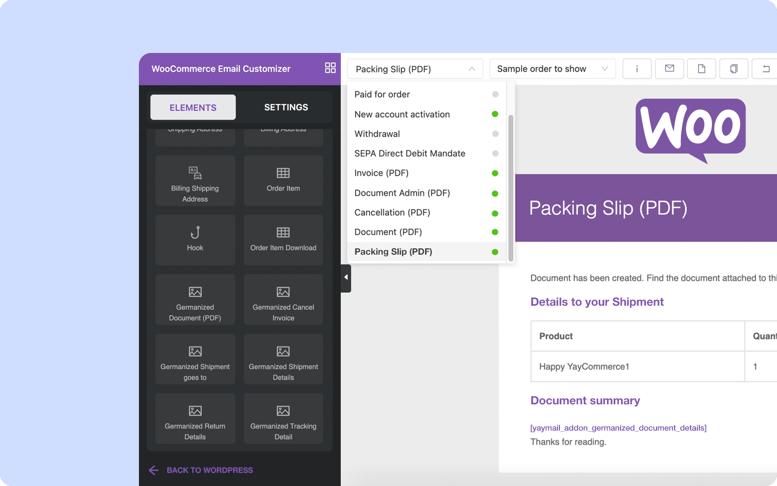
Task: Select Packing Slip (PDF) in the dropdown list
Action: (426, 252)
